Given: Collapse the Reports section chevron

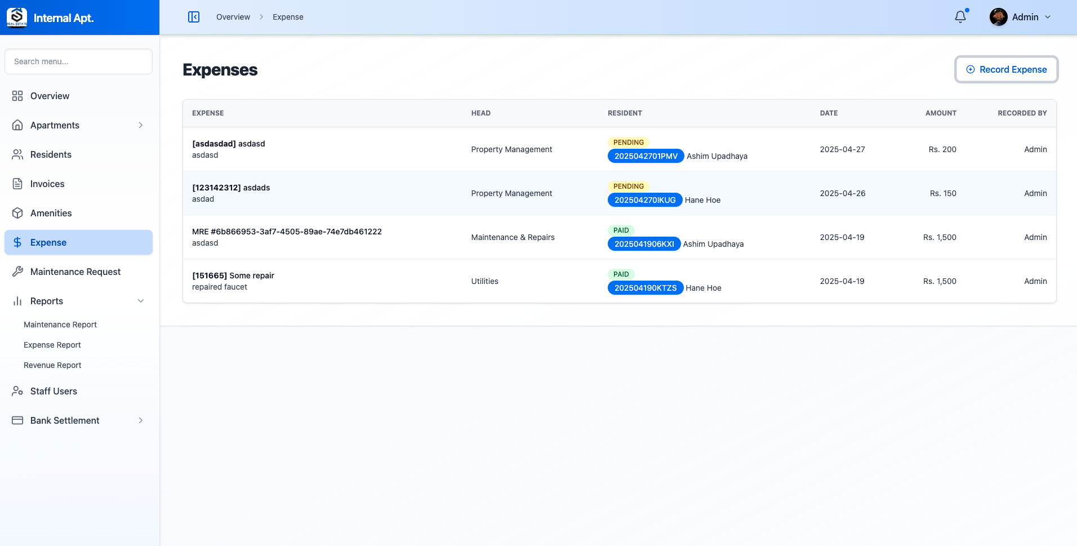Looking at the screenshot, I should (x=140, y=301).
